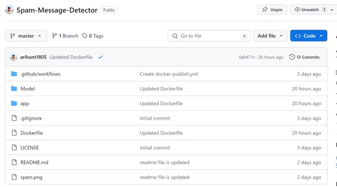The height and width of the screenshot is (187, 337).
Task: Click the owner avatar beside repository name
Action: coord(9,10)
